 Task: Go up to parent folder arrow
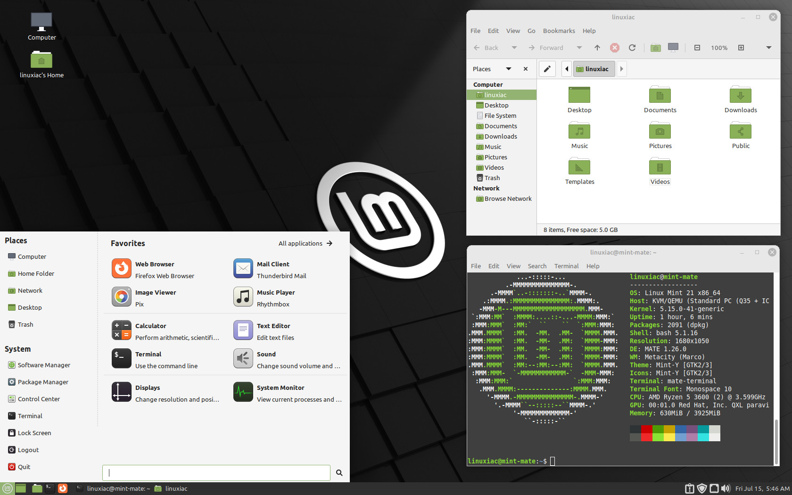click(597, 48)
